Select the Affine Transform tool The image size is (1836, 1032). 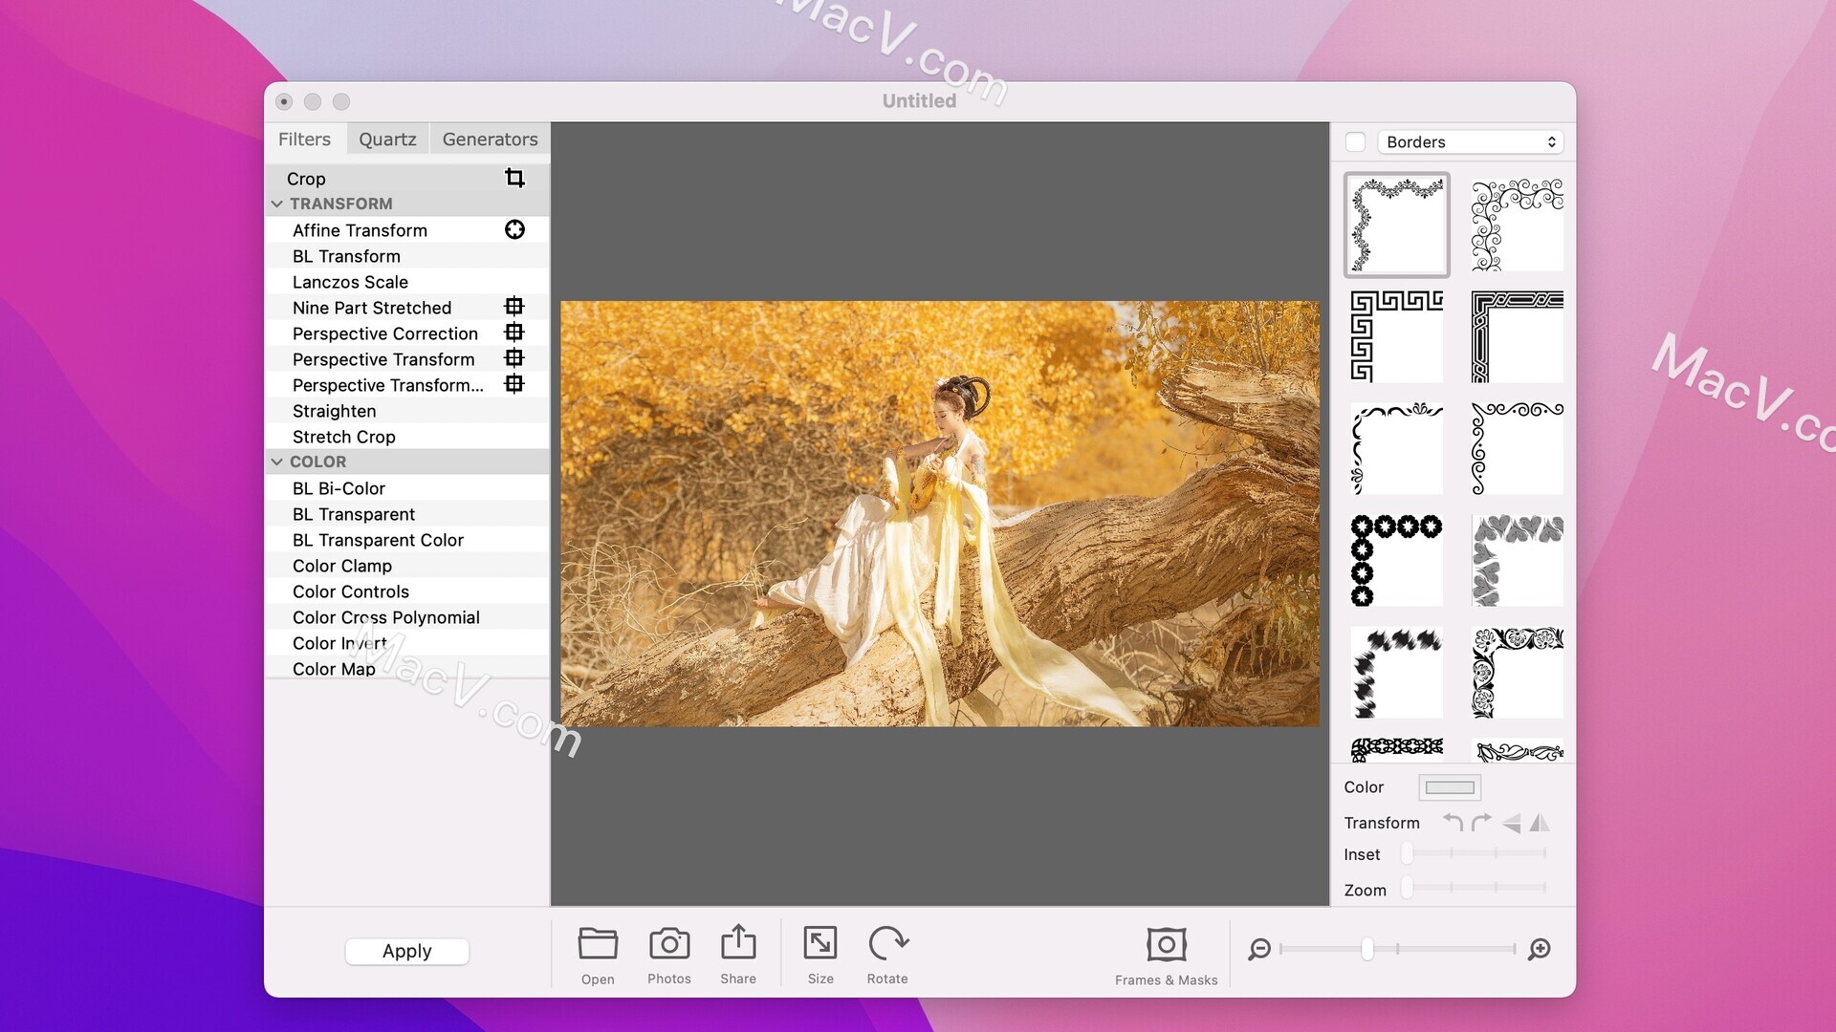360,229
